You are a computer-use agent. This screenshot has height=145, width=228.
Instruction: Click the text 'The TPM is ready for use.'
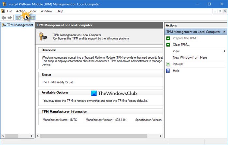coord(58,82)
